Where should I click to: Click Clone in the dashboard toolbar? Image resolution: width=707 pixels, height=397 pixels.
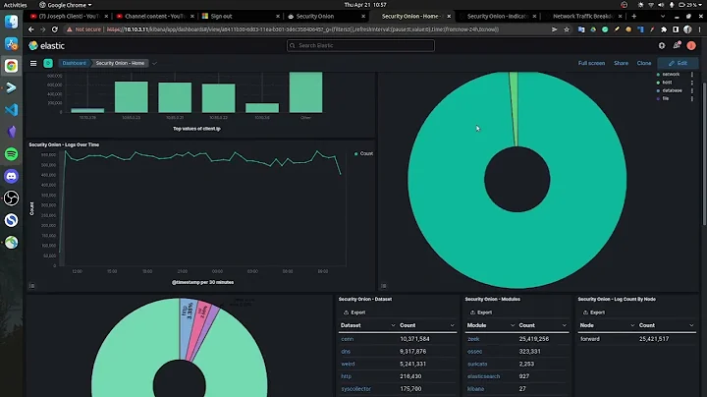(644, 63)
